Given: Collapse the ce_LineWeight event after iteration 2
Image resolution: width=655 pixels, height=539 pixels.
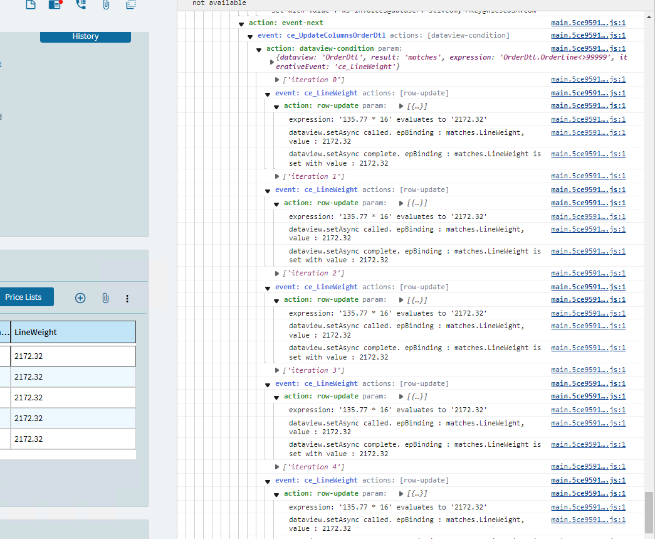Looking at the screenshot, I should click(x=268, y=287).
